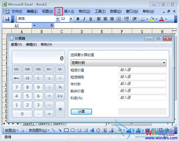Toggle Bold formatting
The height and width of the screenshot is (141, 179).
coord(78,19)
